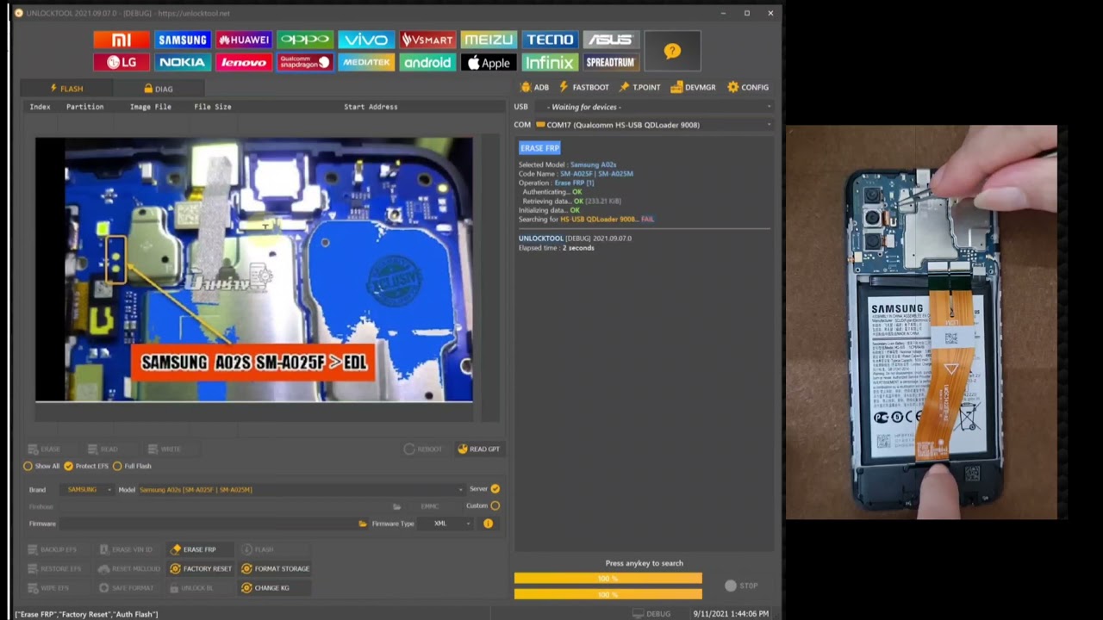Click the yellow firmware info icon
This screenshot has width=1103, height=620.
click(x=488, y=524)
